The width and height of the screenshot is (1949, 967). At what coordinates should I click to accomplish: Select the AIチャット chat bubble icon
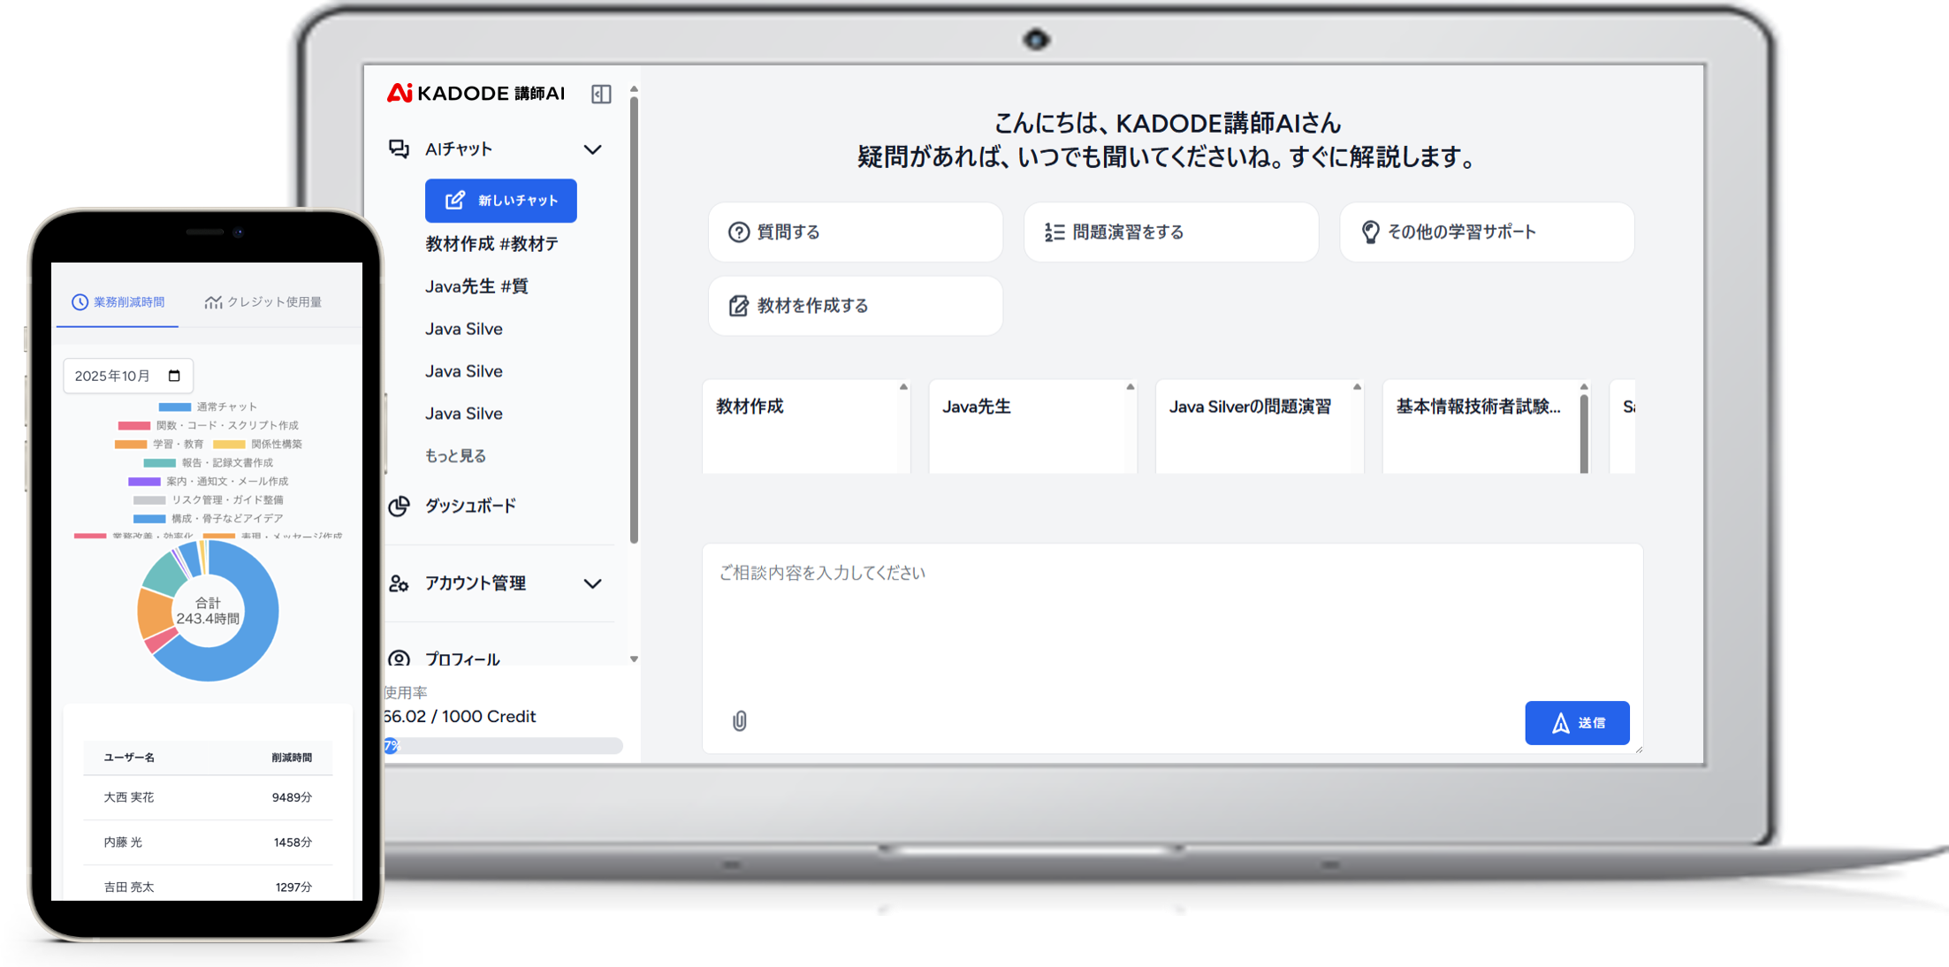[x=399, y=148]
